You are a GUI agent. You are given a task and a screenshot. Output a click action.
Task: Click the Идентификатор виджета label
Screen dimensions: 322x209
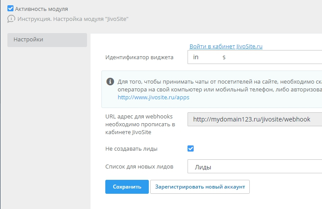point(139,57)
